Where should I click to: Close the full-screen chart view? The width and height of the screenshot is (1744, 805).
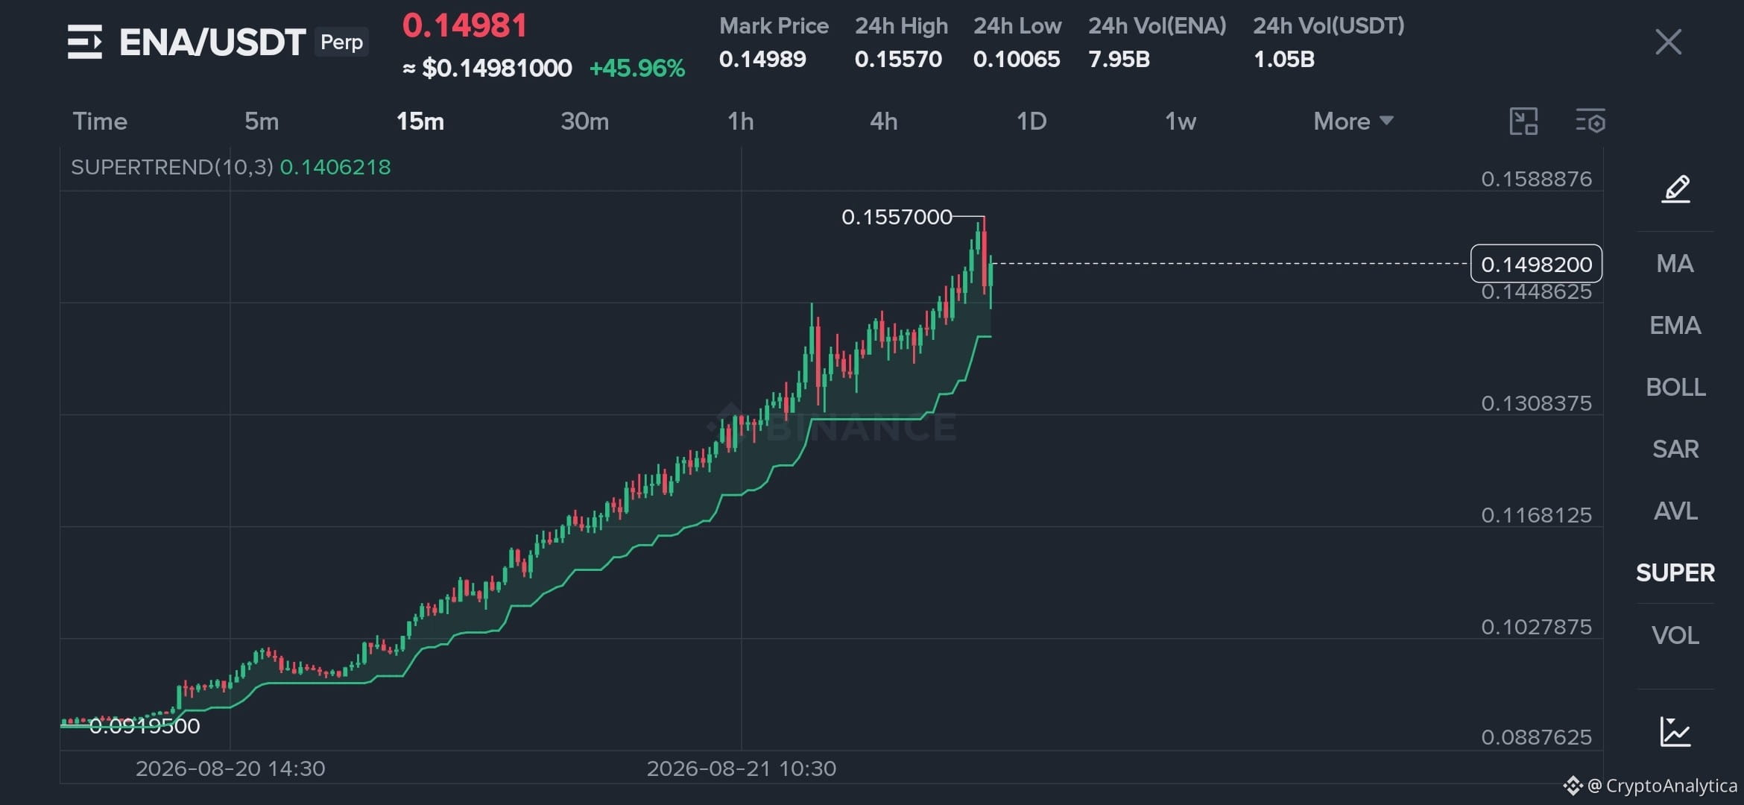(x=1668, y=42)
